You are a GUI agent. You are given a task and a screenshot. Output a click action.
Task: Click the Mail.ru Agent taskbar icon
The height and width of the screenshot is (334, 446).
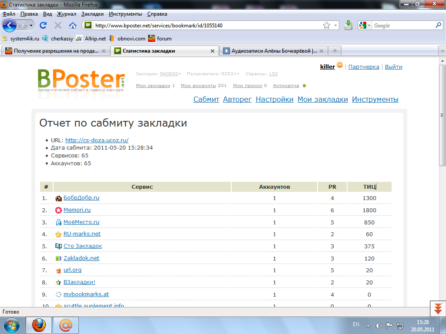(x=66, y=325)
